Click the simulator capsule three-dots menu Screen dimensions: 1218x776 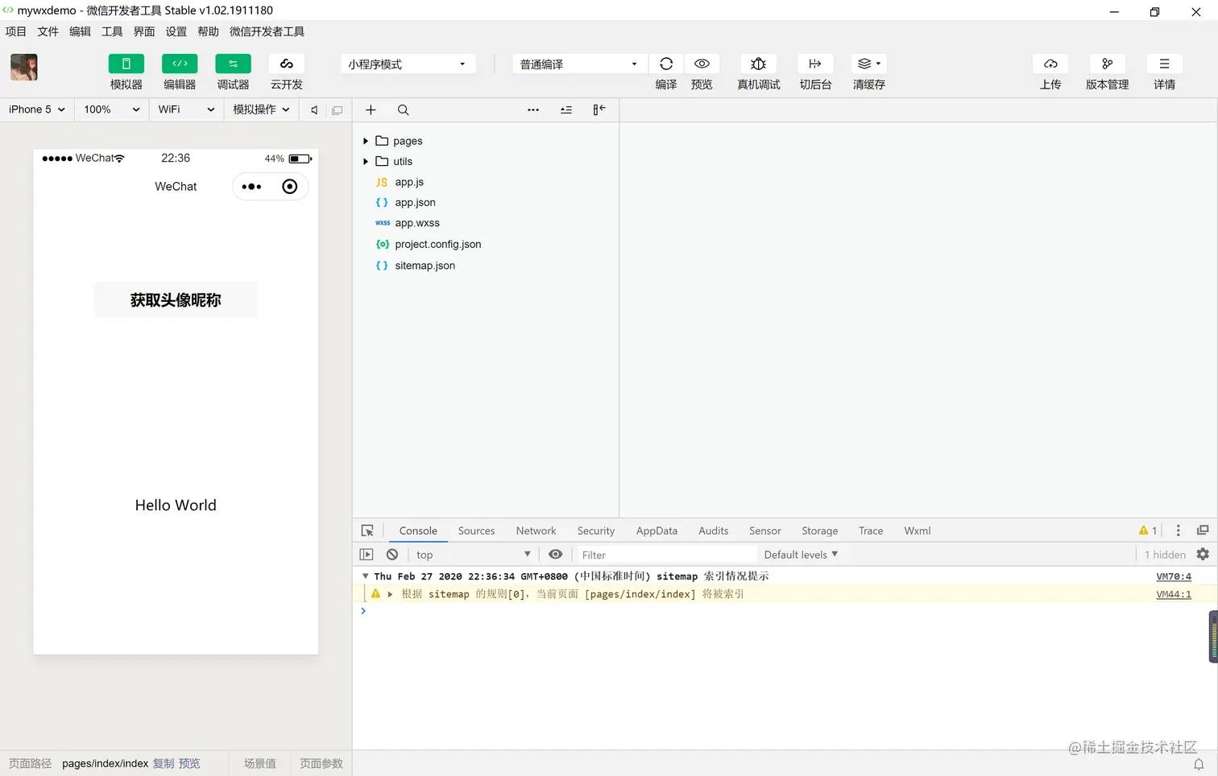point(251,187)
